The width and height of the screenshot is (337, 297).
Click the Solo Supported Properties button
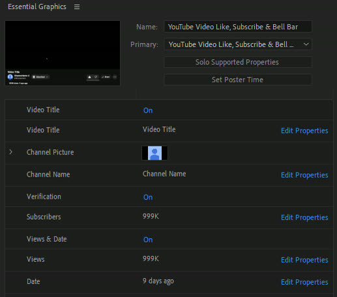click(x=238, y=62)
